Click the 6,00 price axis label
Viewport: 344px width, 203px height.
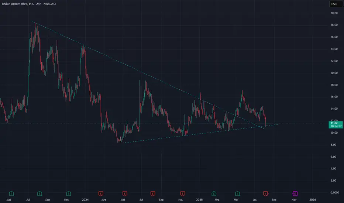coord(333,157)
